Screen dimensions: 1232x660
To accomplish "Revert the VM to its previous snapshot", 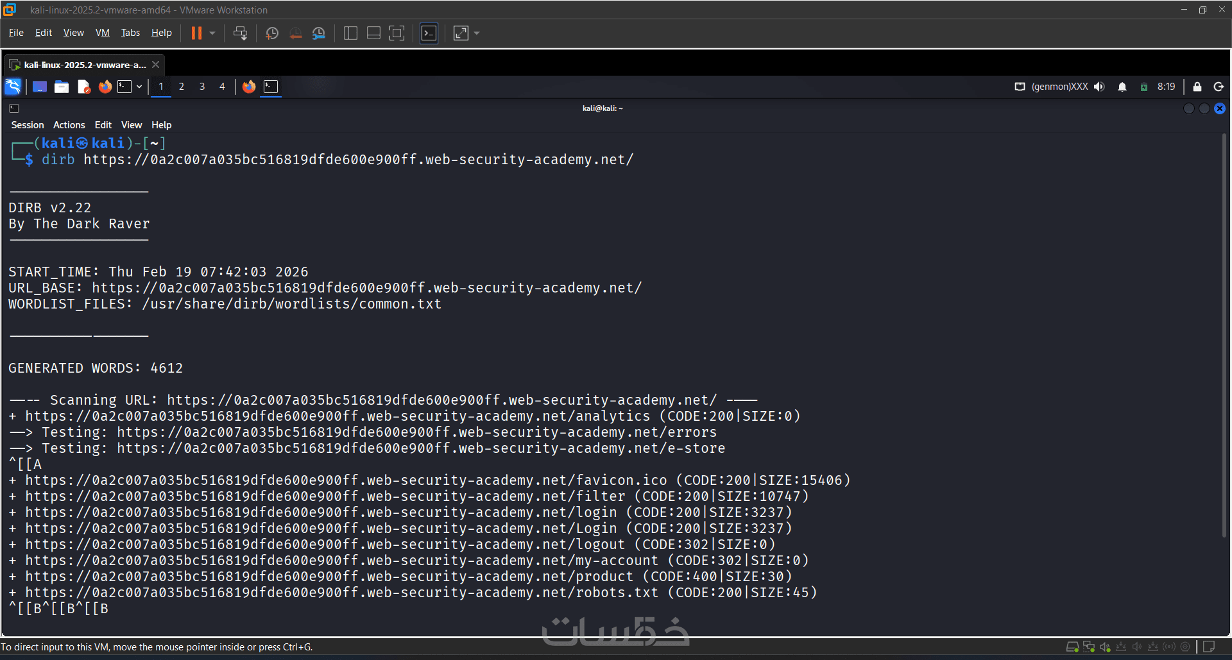I will click(296, 33).
